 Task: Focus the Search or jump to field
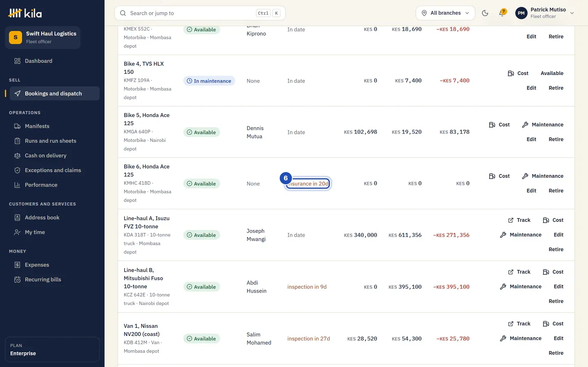point(200,13)
